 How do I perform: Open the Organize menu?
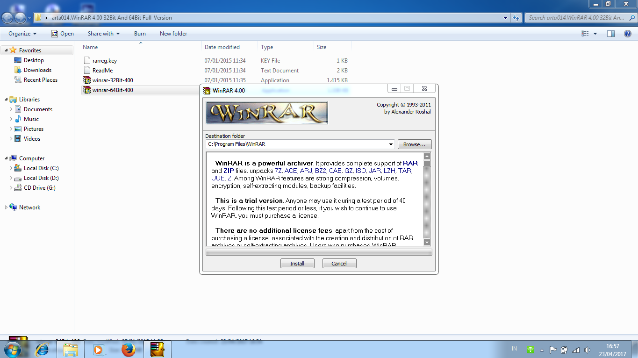tap(22, 34)
